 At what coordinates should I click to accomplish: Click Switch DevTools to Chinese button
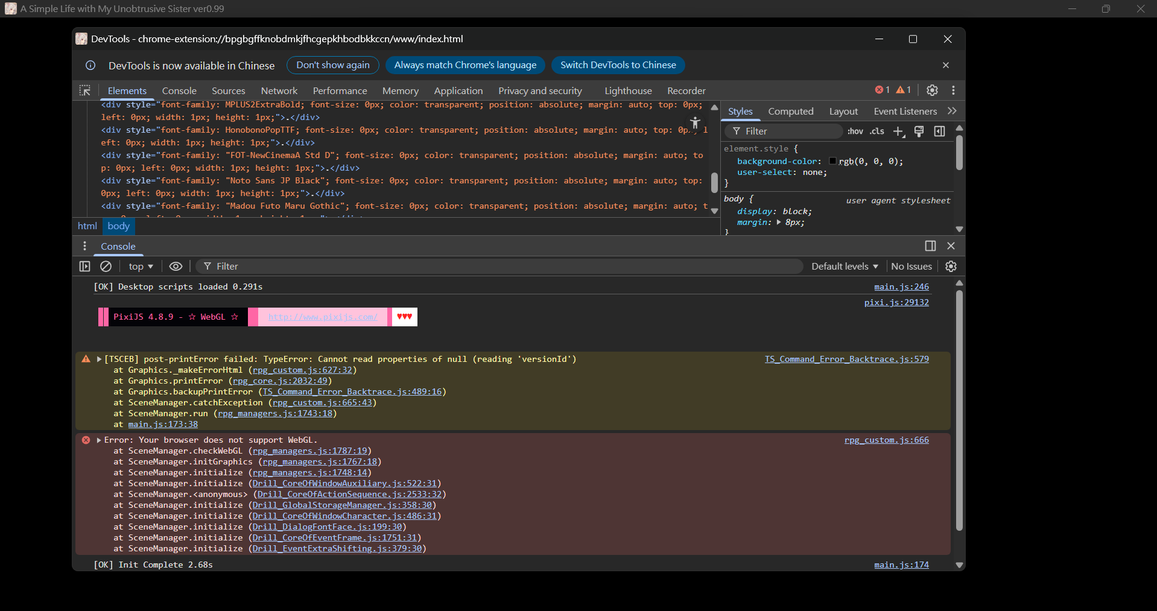click(618, 65)
